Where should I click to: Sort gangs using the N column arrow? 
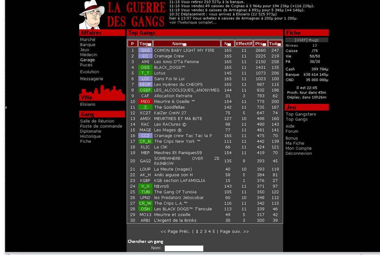coord(229,45)
